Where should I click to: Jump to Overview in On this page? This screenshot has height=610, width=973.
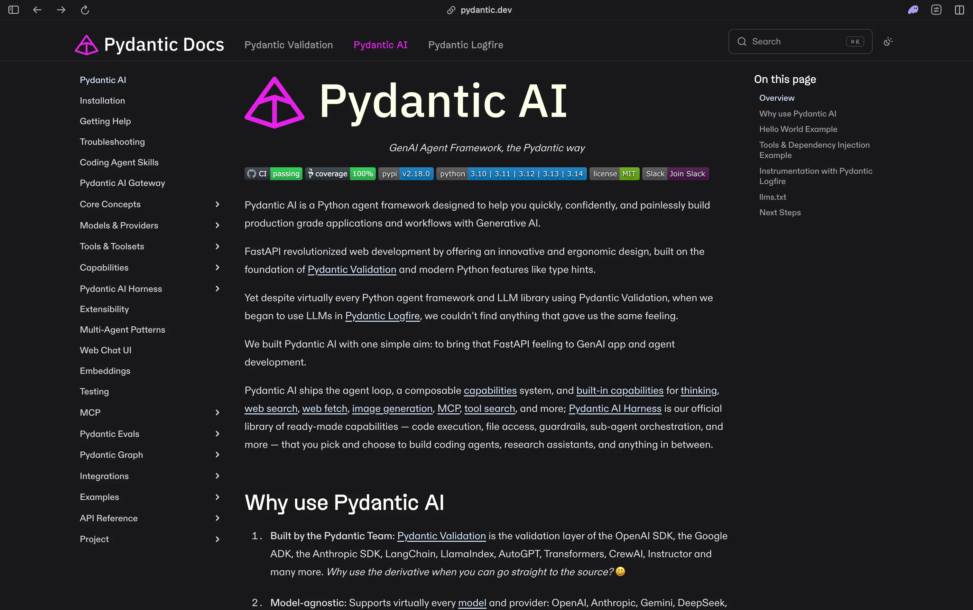(776, 98)
